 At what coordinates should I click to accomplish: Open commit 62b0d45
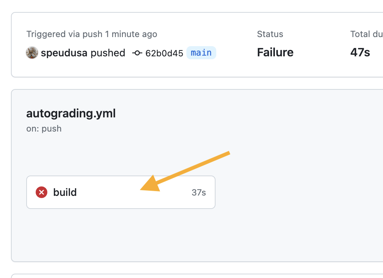[x=164, y=53]
